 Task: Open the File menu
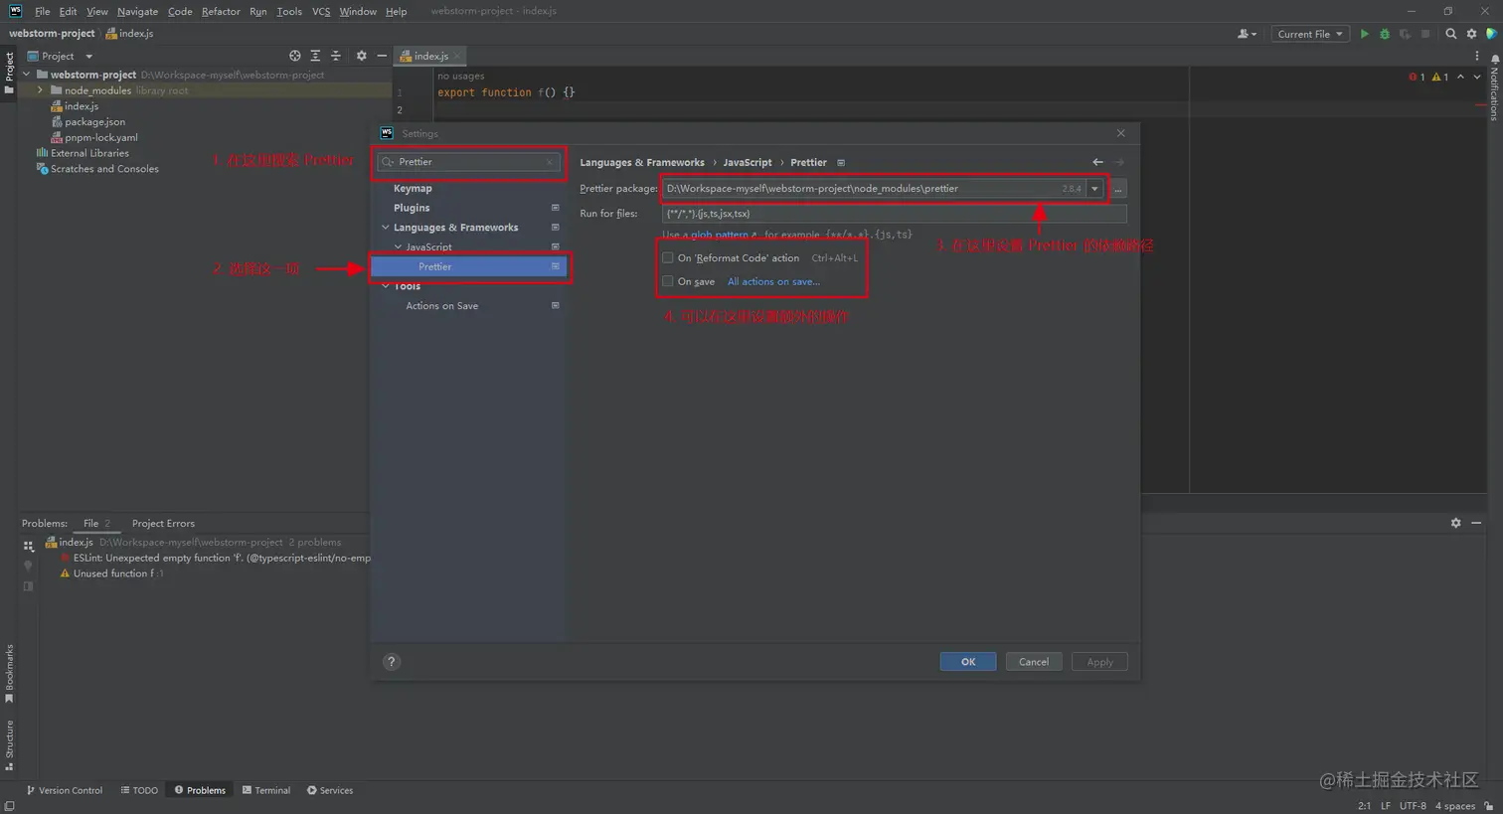(42, 11)
